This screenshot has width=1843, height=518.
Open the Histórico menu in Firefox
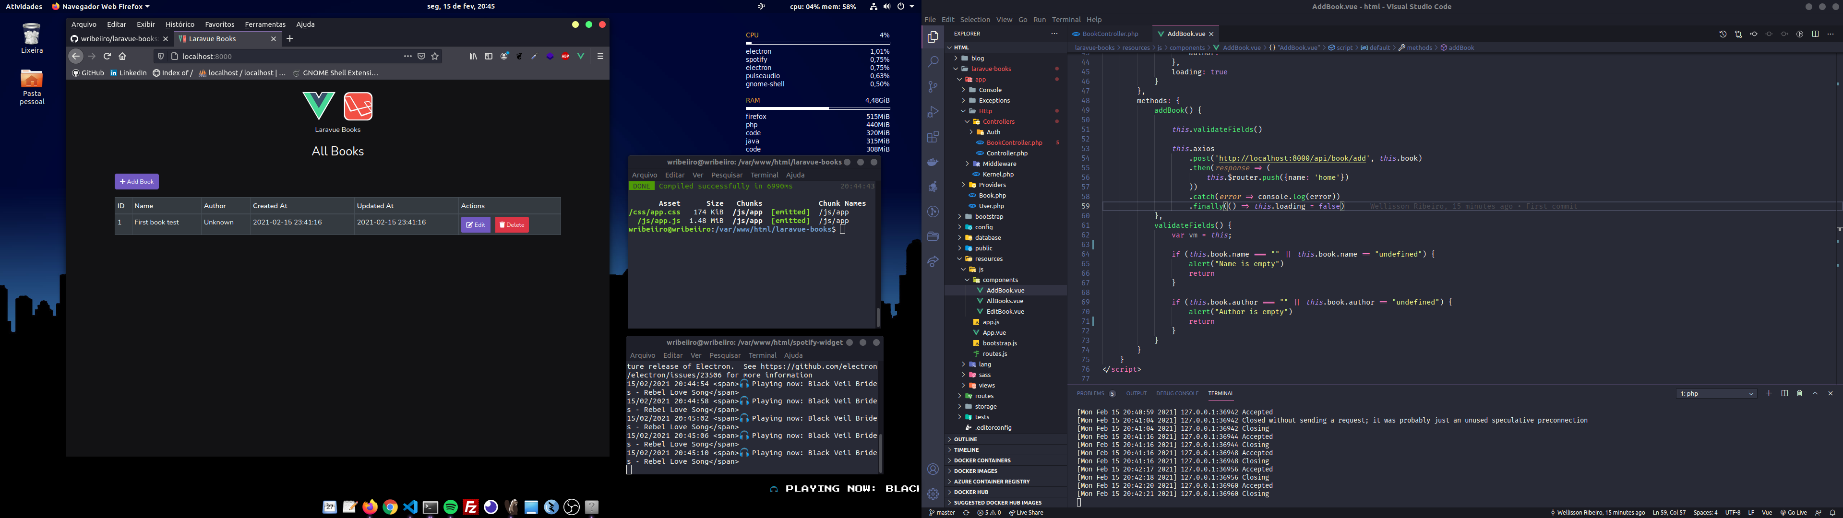pos(180,24)
